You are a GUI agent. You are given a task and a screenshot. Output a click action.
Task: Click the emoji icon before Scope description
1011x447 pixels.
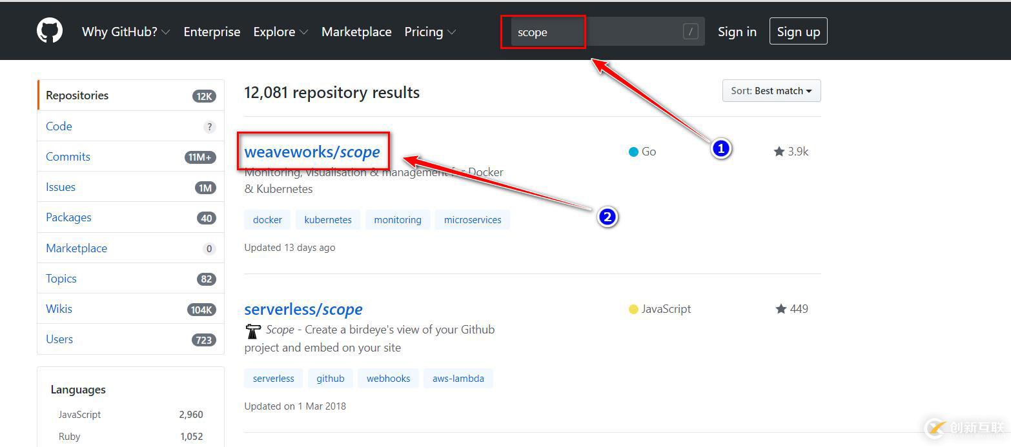coord(253,331)
